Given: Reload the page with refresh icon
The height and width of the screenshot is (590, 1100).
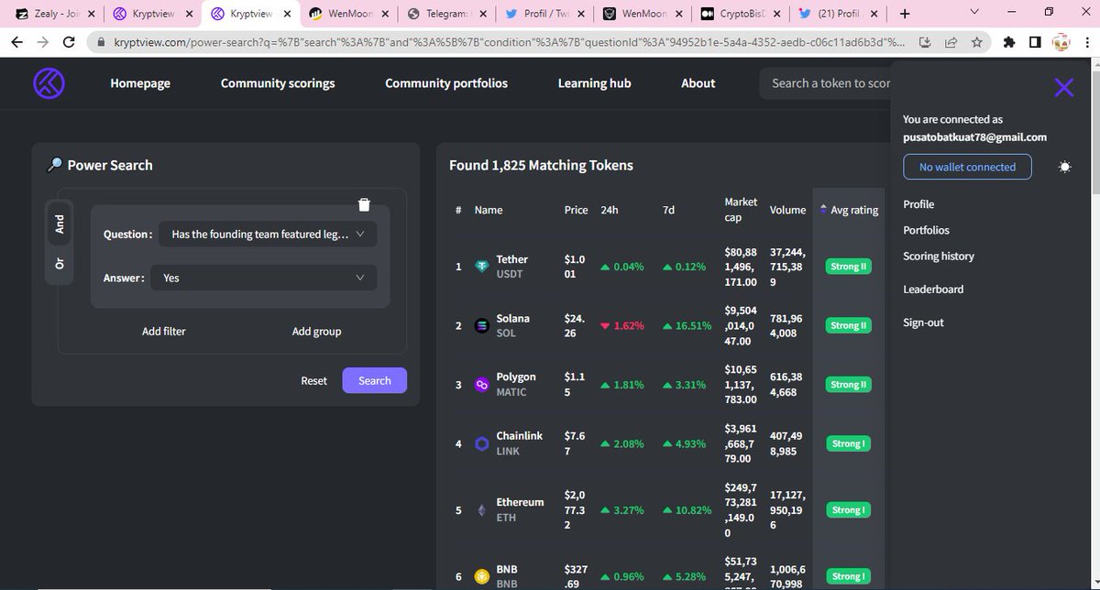Looking at the screenshot, I should coord(70,42).
